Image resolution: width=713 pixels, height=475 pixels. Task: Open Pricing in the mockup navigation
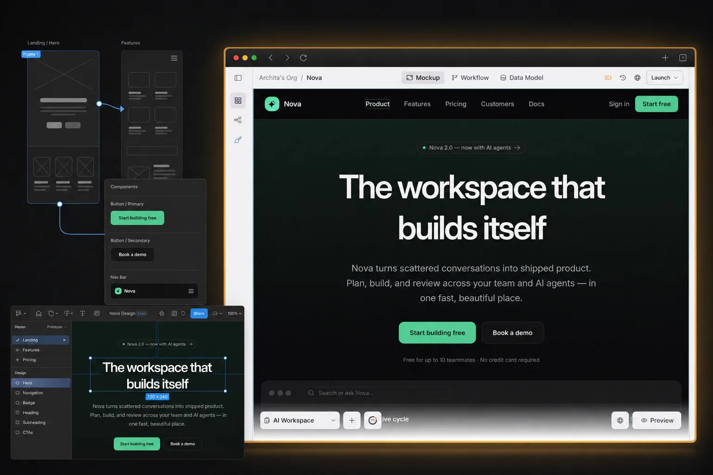click(x=456, y=104)
